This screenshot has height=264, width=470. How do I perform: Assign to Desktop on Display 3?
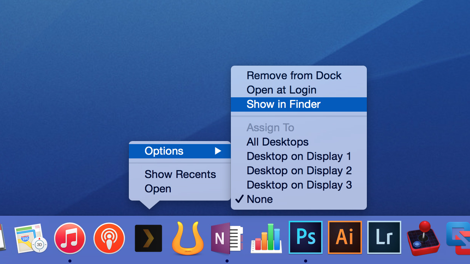coord(299,185)
